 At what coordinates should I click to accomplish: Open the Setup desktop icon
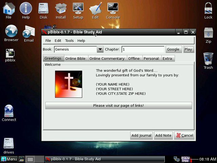[78, 11]
